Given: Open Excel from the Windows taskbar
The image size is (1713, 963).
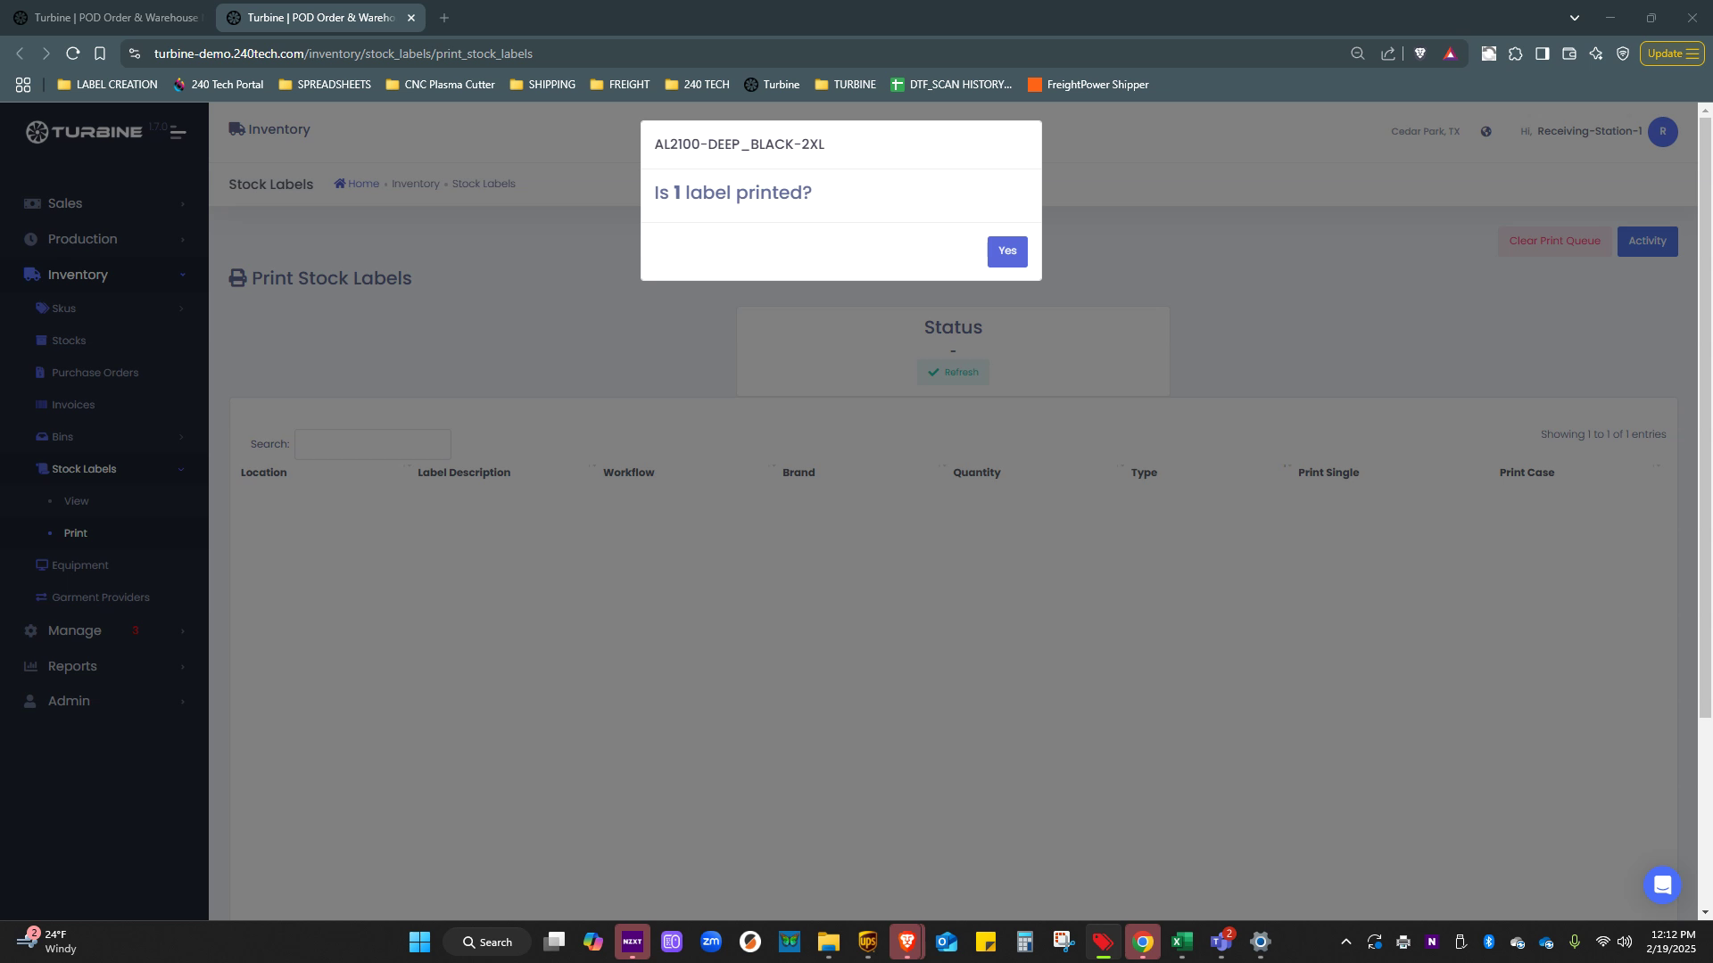Looking at the screenshot, I should tap(1181, 942).
